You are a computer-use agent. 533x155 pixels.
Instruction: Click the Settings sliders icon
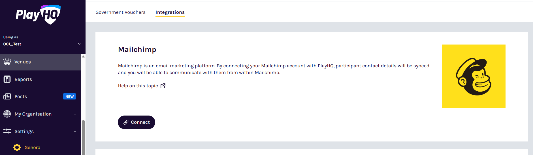coord(7,131)
